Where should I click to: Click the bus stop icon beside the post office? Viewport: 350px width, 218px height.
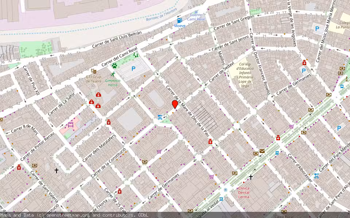(277, 153)
